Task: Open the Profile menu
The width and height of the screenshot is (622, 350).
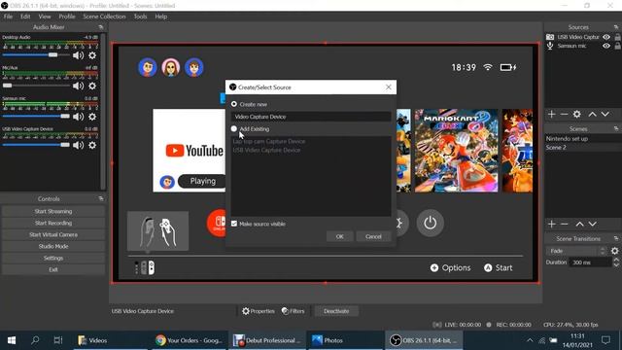Action: [67, 17]
